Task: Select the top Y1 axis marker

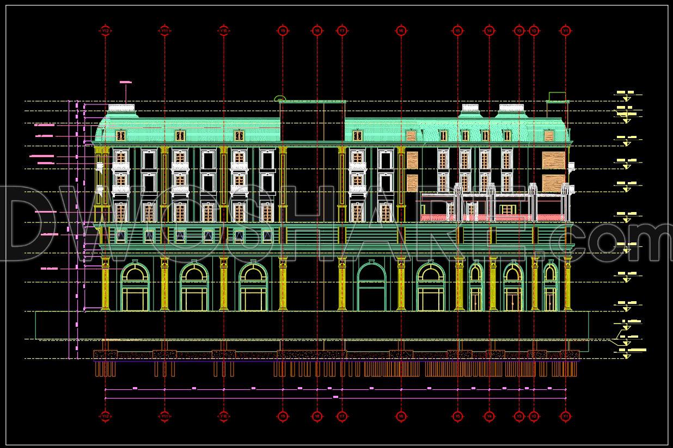Action: point(566,31)
